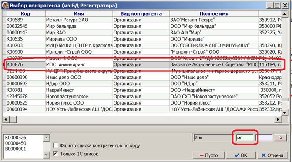Click the application icon in title bar
This screenshot has width=292, height=162.
[x=5, y=5]
